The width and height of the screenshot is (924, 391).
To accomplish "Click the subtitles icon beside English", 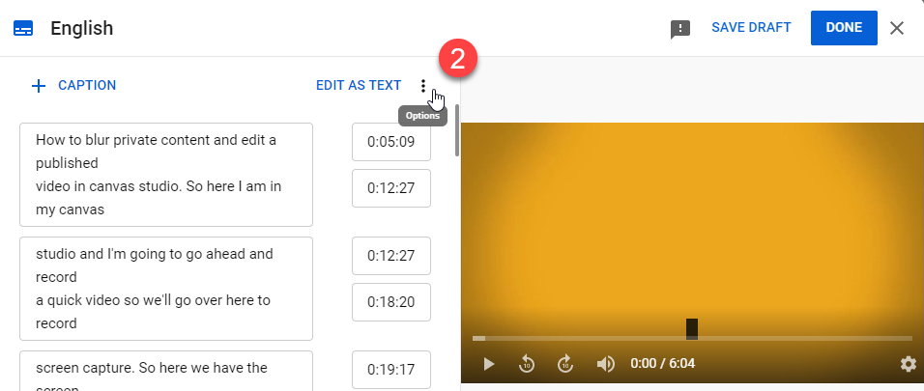I will click(23, 28).
